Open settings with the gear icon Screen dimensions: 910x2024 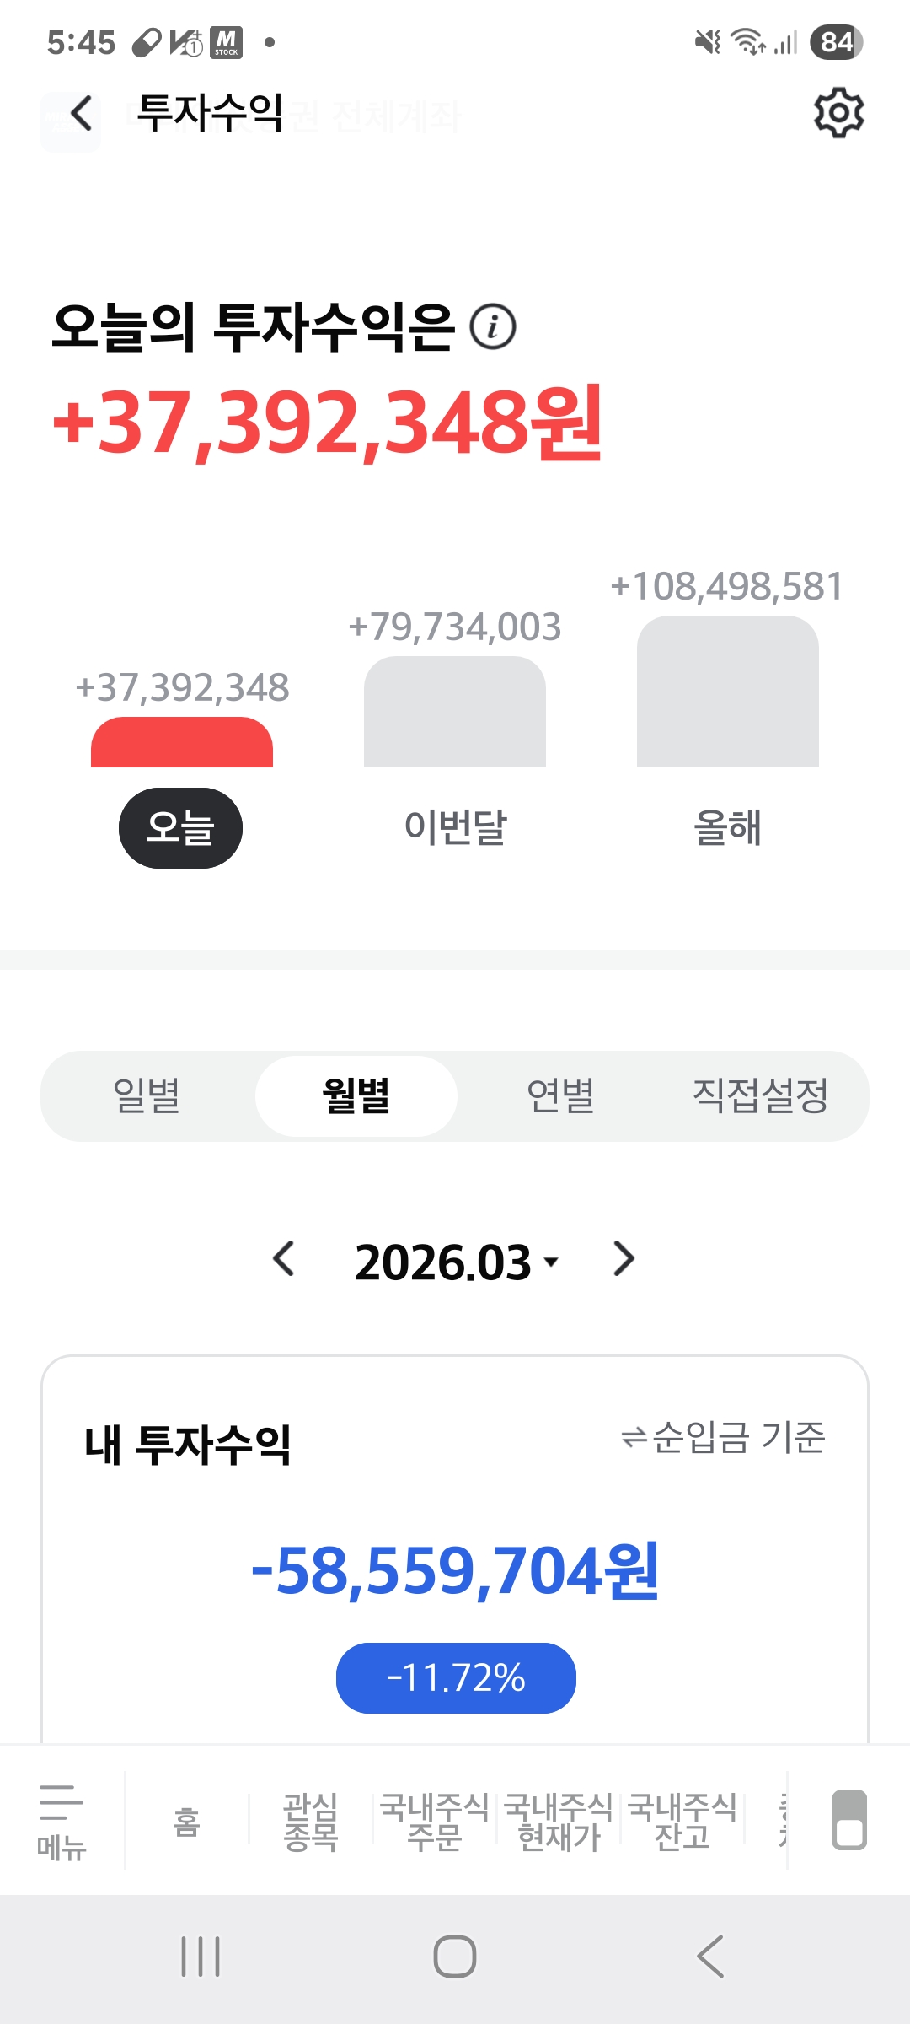coord(838,112)
